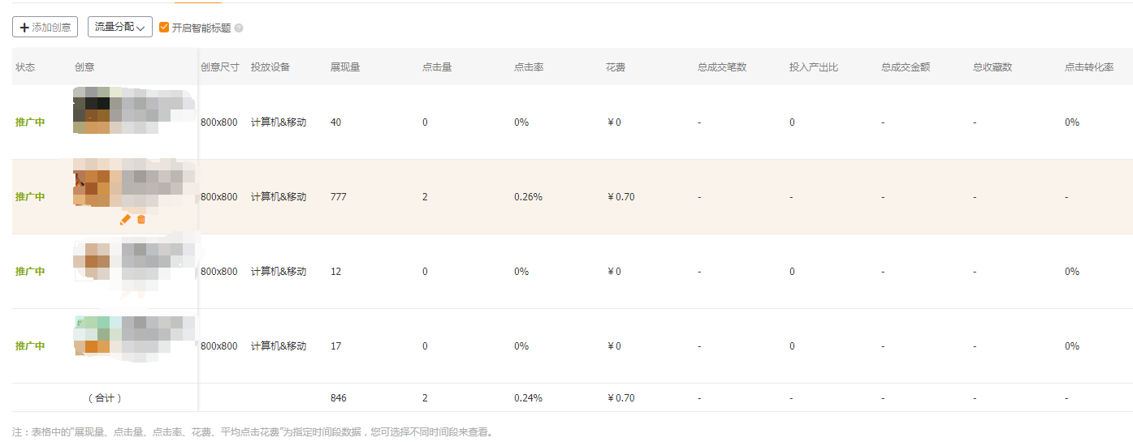Click the 花费 column header
The height and width of the screenshot is (442, 1133).
[x=616, y=67]
